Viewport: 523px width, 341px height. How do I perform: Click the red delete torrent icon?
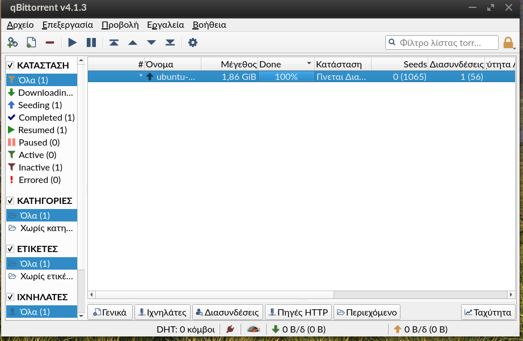[x=50, y=42]
